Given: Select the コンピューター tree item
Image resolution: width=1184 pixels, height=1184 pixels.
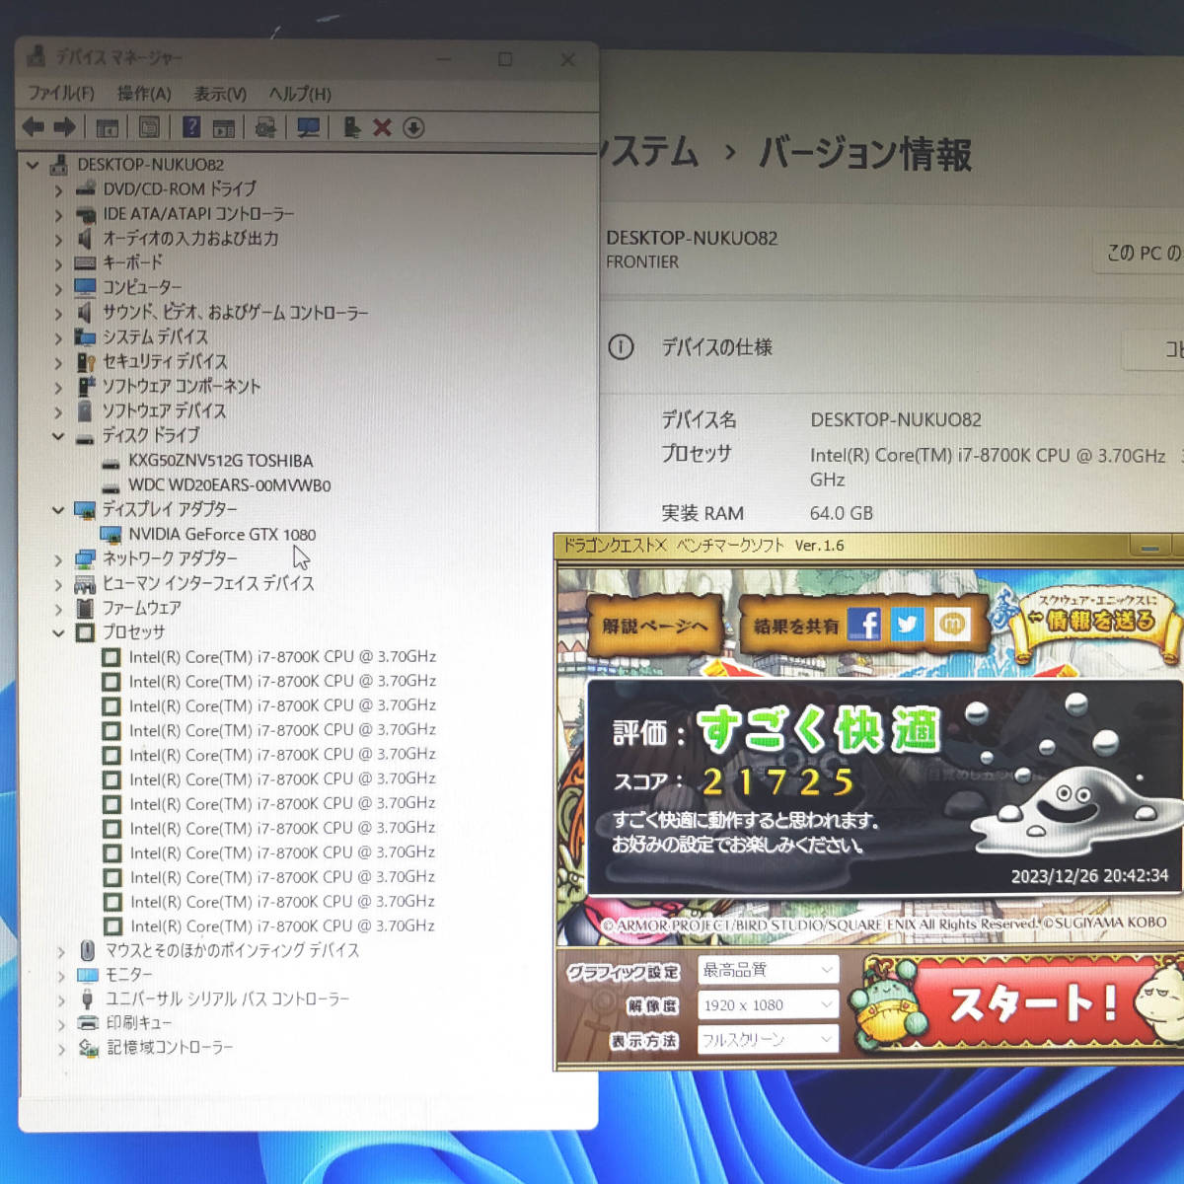Looking at the screenshot, I should point(142,287).
